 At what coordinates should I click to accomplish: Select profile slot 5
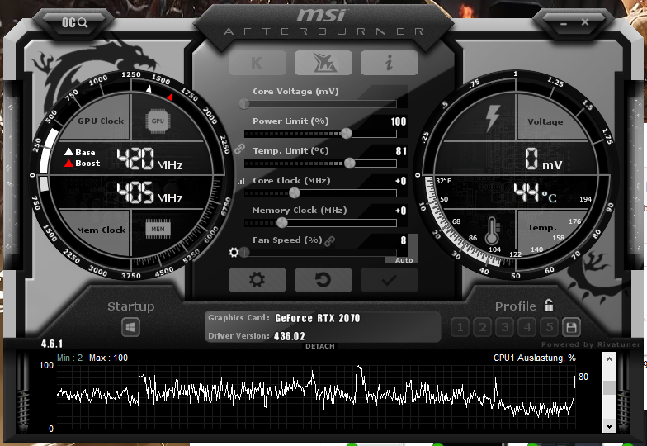coord(550,327)
